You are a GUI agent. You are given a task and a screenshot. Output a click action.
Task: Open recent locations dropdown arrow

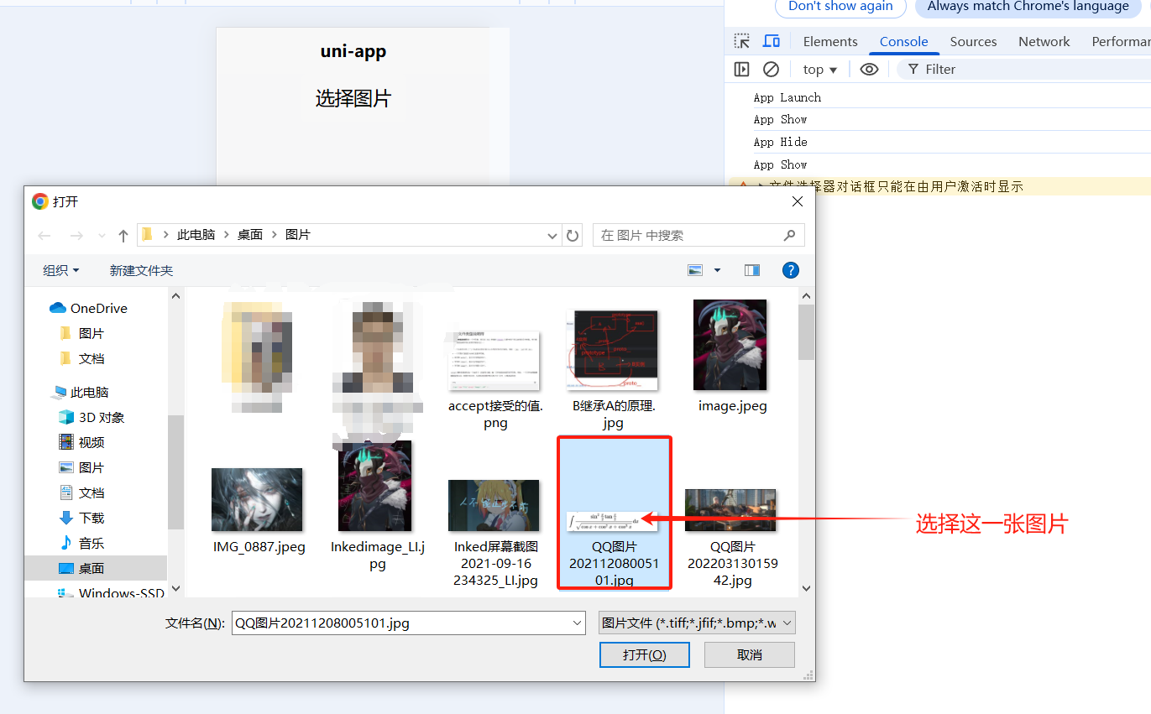pyautogui.click(x=102, y=236)
